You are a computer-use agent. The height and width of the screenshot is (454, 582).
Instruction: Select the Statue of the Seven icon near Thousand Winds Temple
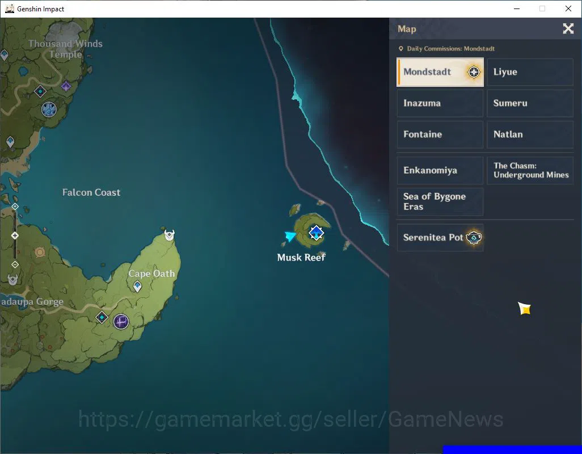coord(49,110)
